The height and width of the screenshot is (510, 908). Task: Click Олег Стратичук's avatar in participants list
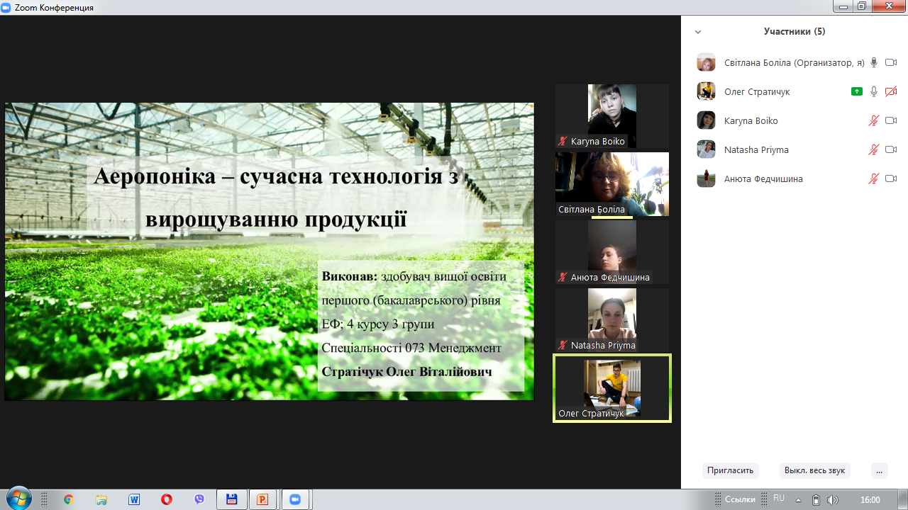(x=706, y=91)
